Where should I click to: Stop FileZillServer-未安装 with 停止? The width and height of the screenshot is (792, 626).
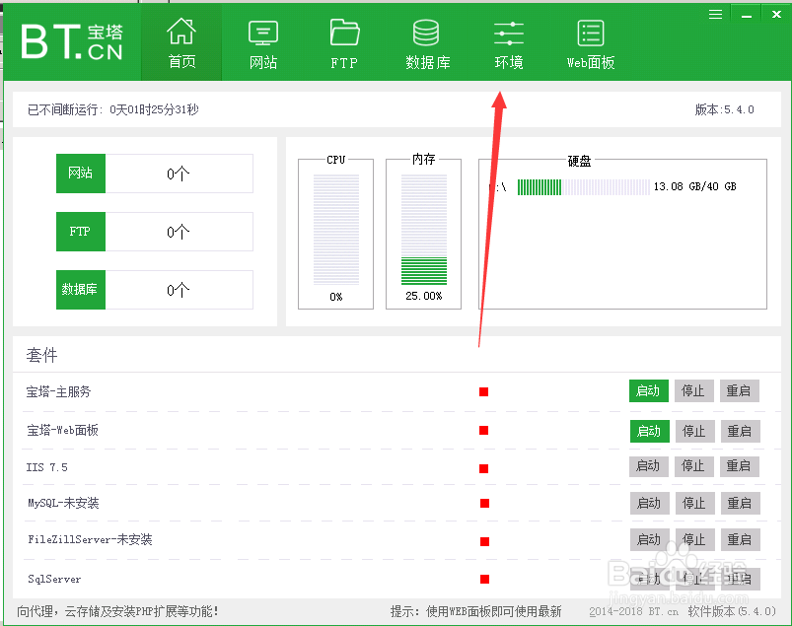(x=695, y=539)
